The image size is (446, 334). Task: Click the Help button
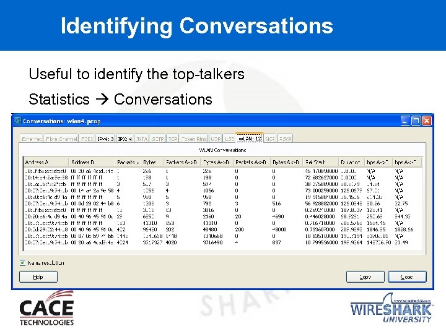pyautogui.click(x=38, y=277)
